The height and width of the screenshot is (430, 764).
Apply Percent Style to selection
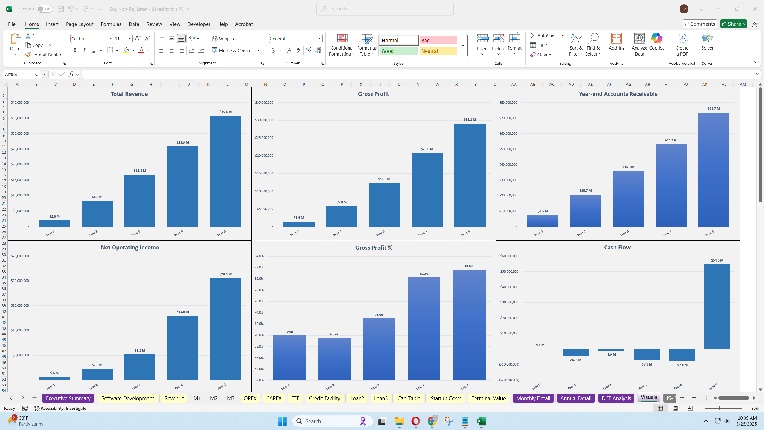(x=288, y=51)
